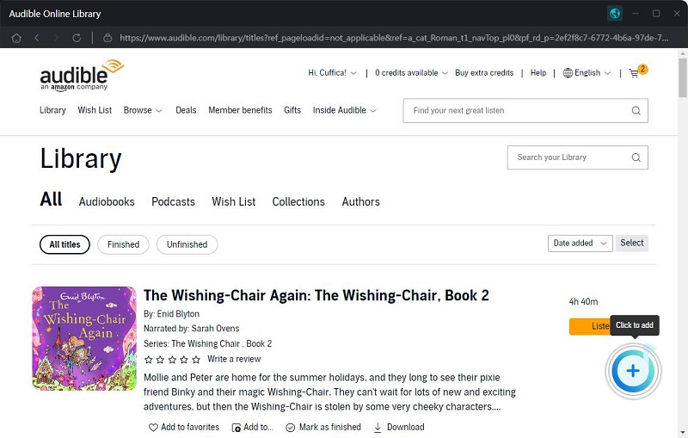This screenshot has height=438, width=688.
Task: Go back with the back arrow
Action: 37,38
